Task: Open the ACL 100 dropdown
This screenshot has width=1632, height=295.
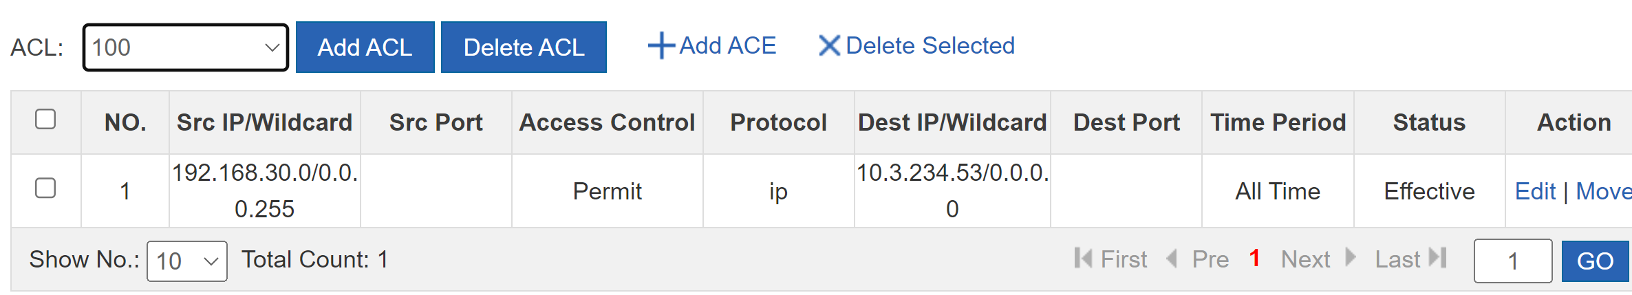Action: (x=186, y=47)
